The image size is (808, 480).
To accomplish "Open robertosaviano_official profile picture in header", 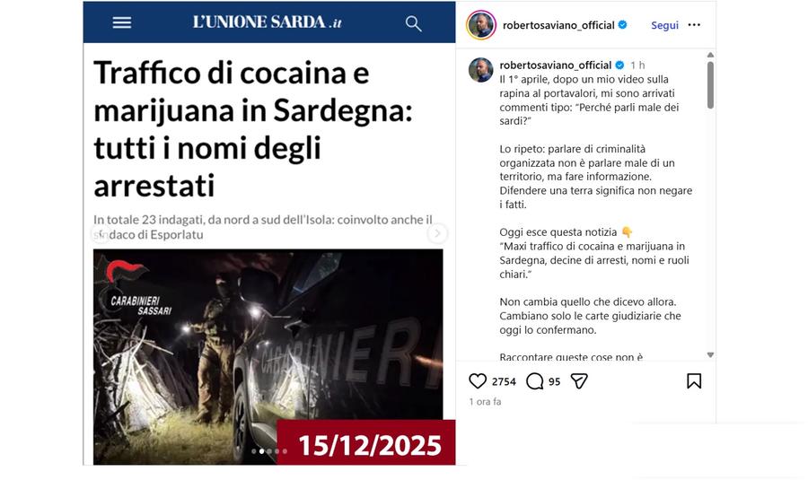I will click(481, 25).
